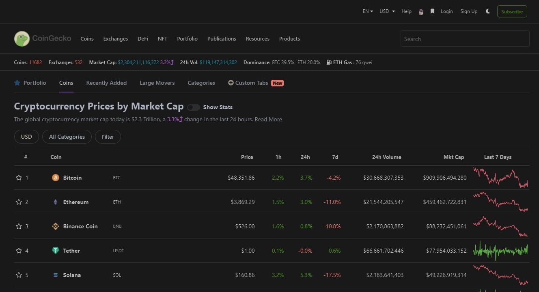Click the Login link
539x292 pixels.
pyautogui.click(x=446, y=11)
